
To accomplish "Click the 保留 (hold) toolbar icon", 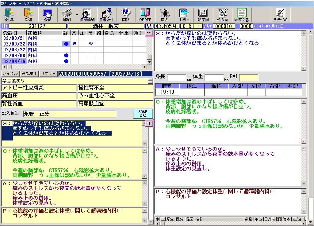I will tap(28, 14).
